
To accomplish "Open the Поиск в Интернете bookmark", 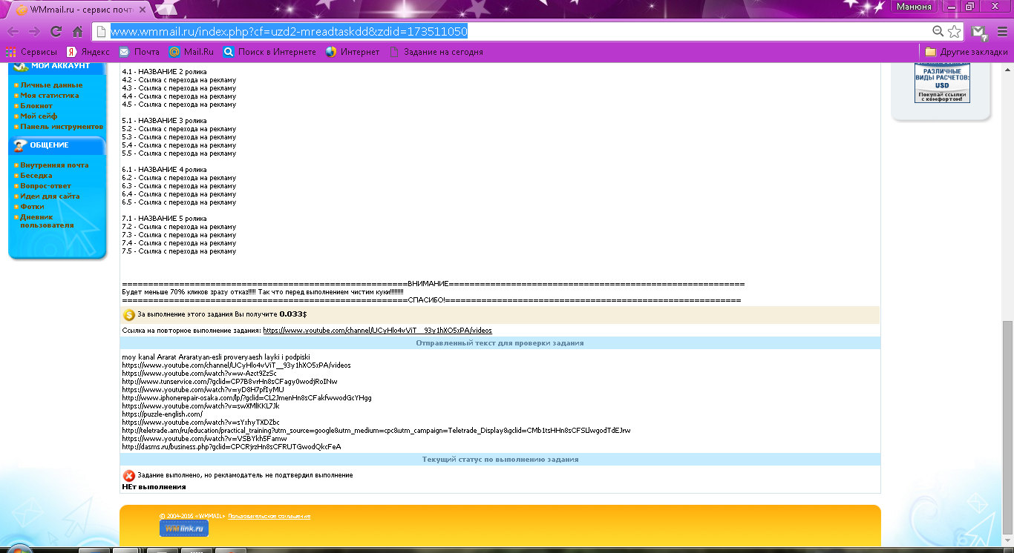I will pos(269,52).
